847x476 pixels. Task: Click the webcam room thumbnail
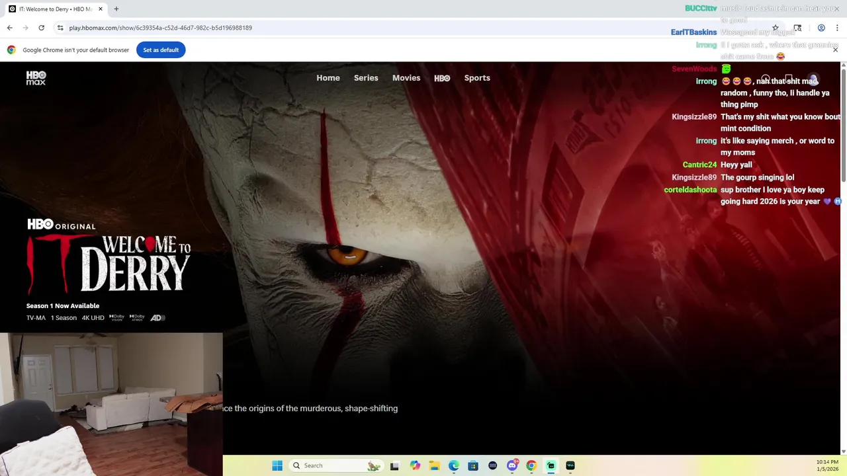point(111,404)
